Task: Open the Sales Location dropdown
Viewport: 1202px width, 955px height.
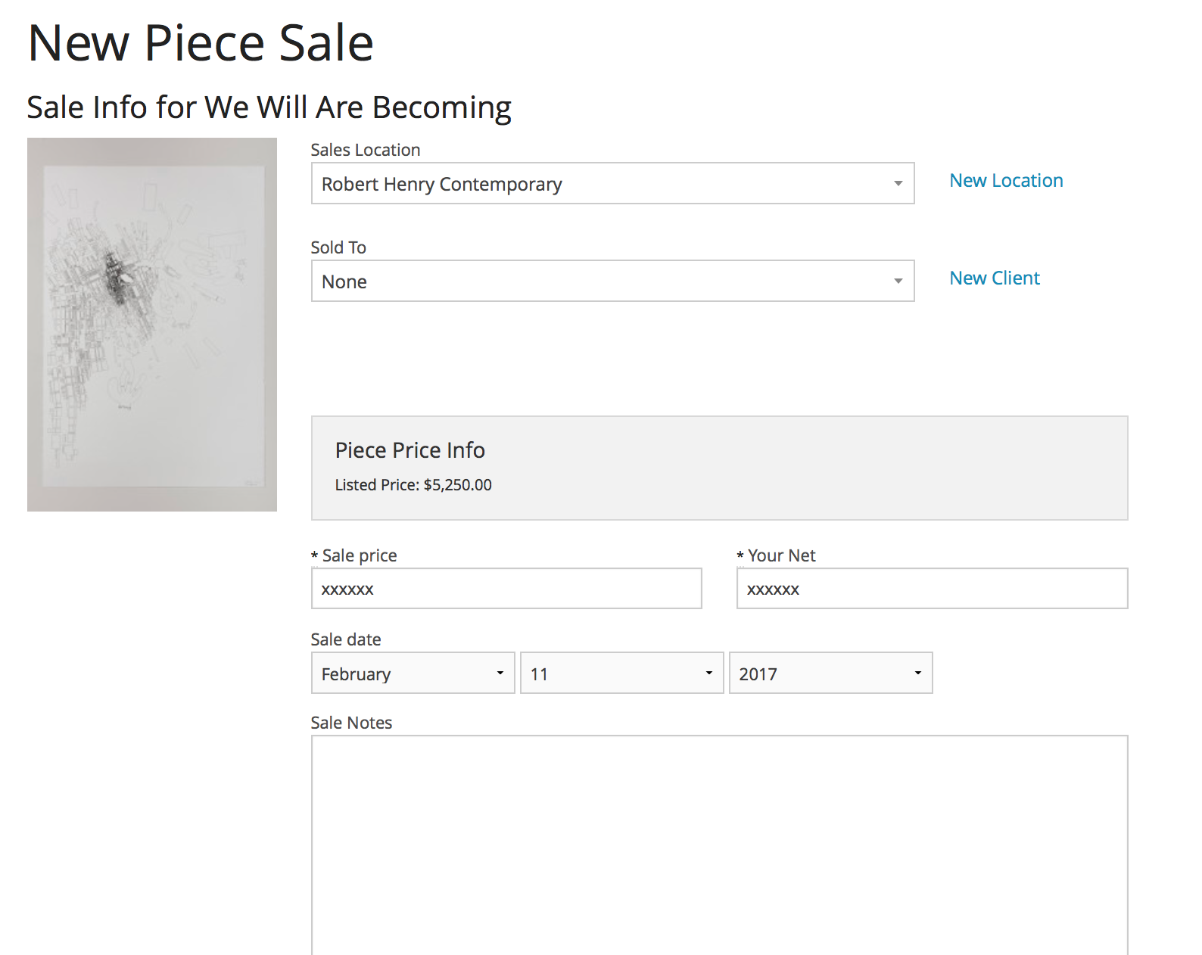Action: click(x=612, y=184)
